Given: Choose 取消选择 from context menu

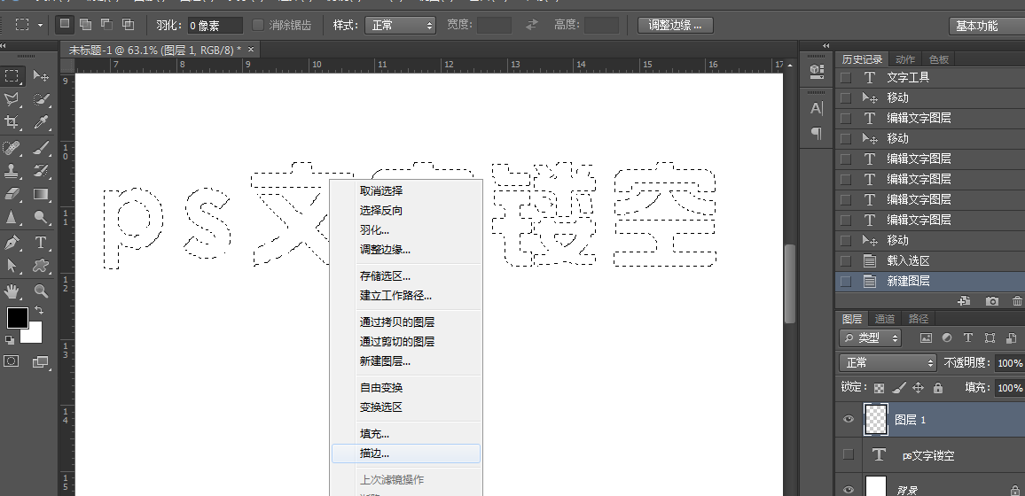Looking at the screenshot, I should point(381,191).
